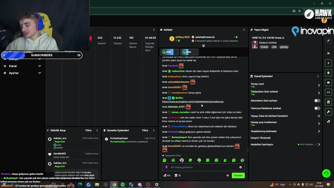This screenshot has width=334, height=188.
Task: Open the green headset support button
Action: [326, 173]
